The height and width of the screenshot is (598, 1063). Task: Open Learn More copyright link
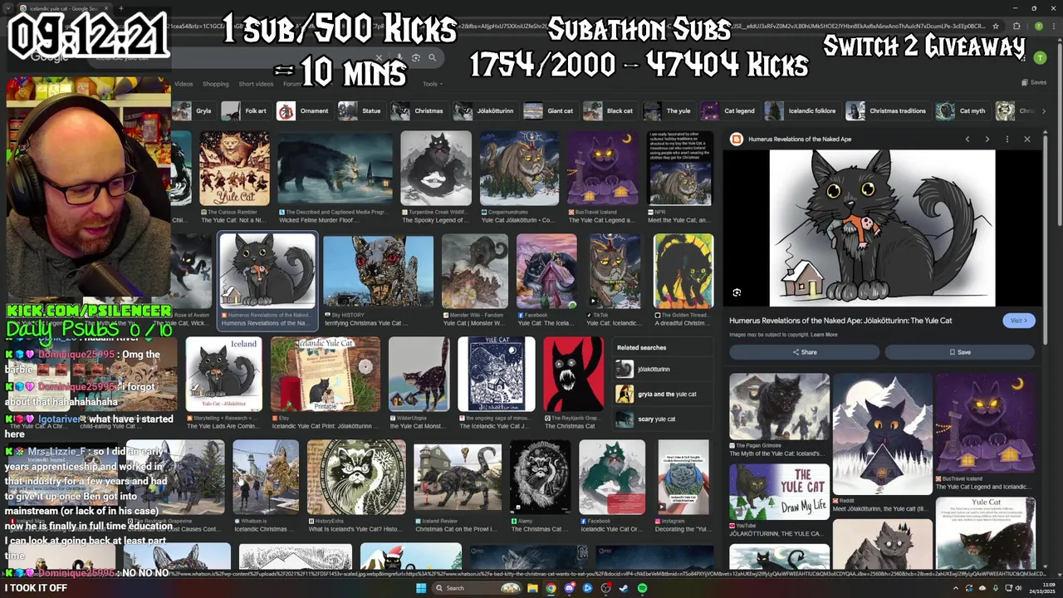[x=824, y=335]
